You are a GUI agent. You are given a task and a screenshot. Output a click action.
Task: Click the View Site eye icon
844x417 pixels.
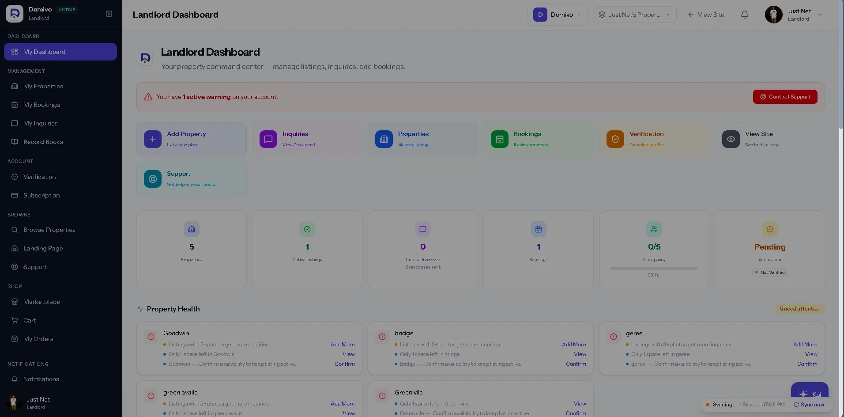coord(731,139)
